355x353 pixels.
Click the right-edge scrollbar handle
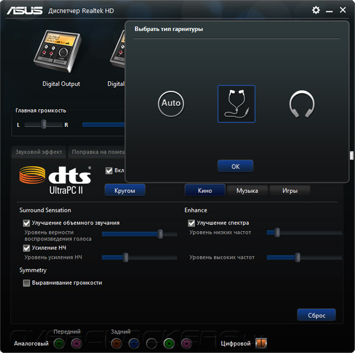352,156
